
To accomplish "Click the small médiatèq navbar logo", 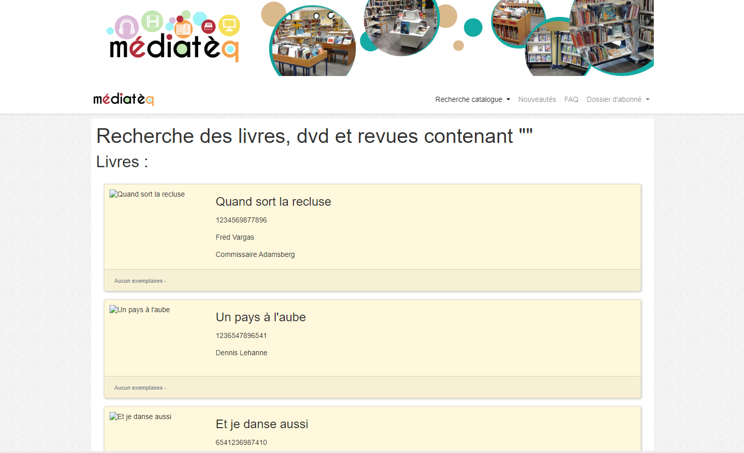I will [123, 99].
